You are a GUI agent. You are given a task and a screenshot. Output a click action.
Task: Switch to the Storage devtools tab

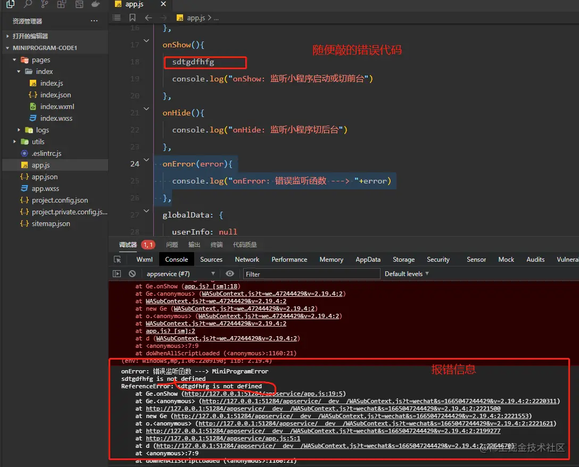[x=403, y=260]
